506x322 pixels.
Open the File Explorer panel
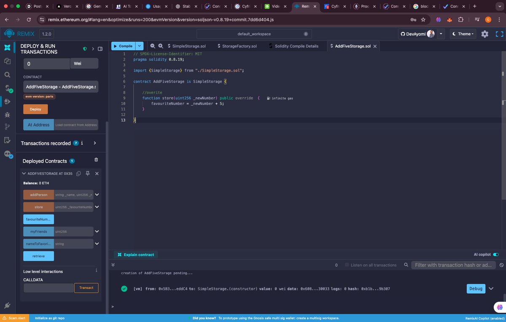coord(7,61)
